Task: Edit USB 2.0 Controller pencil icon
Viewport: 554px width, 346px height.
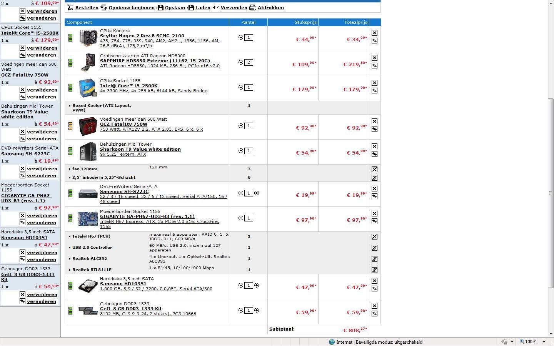Action: pyautogui.click(x=374, y=248)
